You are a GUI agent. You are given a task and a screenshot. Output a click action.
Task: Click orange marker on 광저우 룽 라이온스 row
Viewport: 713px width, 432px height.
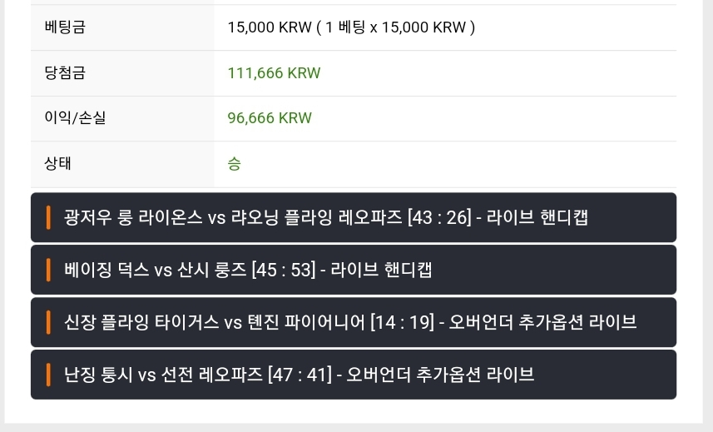pos(48,217)
